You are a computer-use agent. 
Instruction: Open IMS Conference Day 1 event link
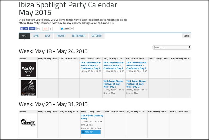(90, 65)
